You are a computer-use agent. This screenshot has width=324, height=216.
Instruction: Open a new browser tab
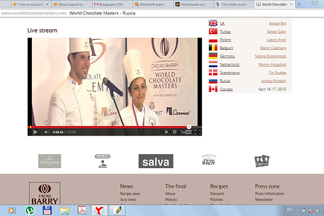299,4
